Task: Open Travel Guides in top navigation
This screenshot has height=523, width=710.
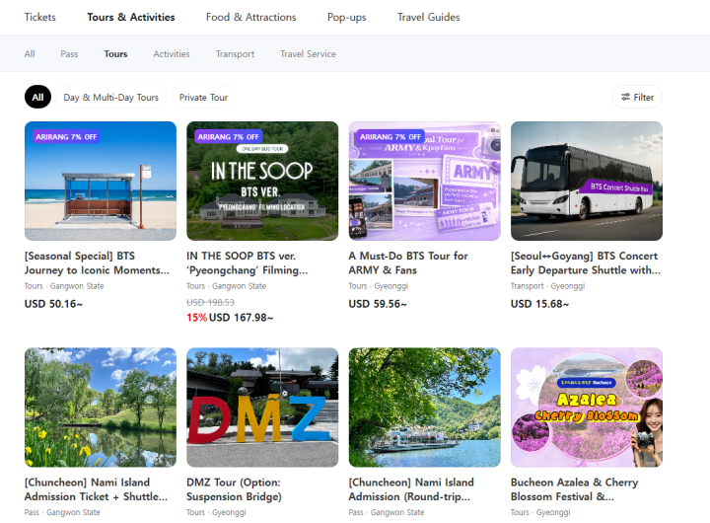Action: pyautogui.click(x=428, y=17)
